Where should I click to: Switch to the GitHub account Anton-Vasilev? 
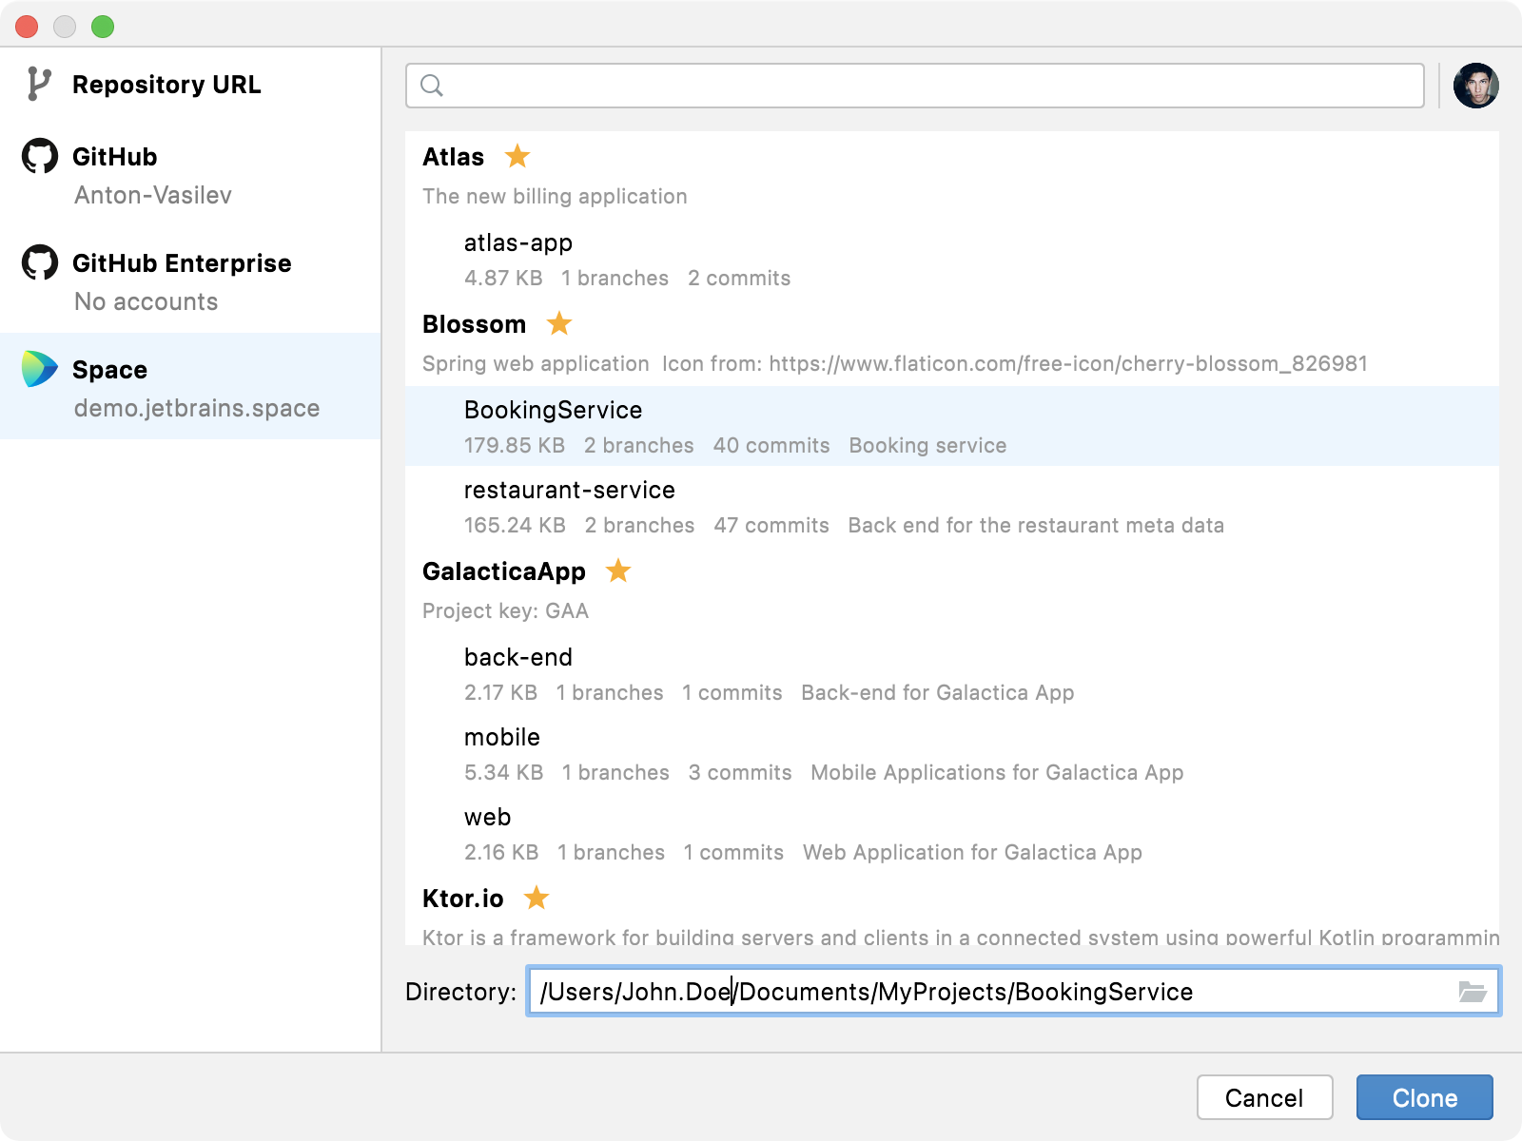click(152, 196)
